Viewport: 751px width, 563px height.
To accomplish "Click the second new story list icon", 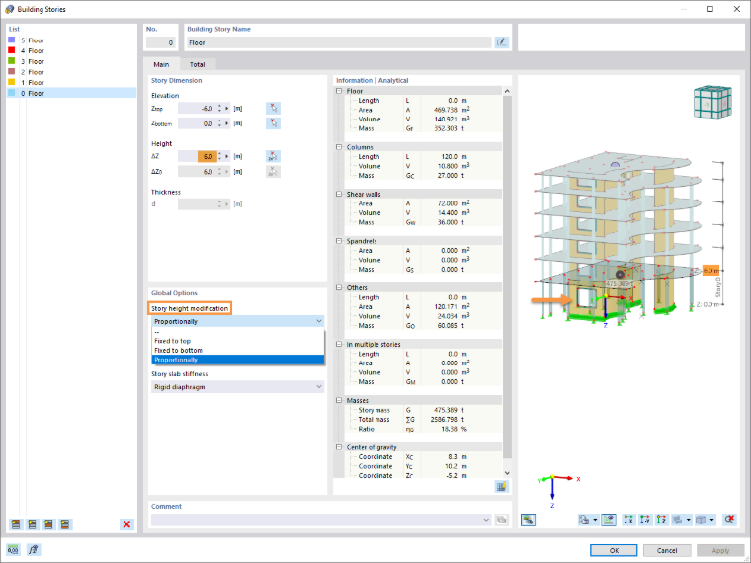I will click(x=32, y=524).
